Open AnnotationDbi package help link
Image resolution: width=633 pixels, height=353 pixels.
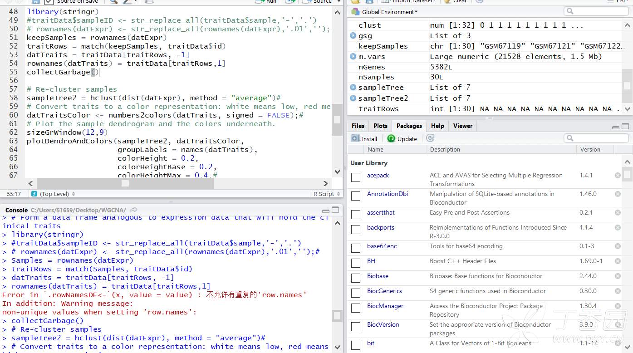pyautogui.click(x=388, y=194)
